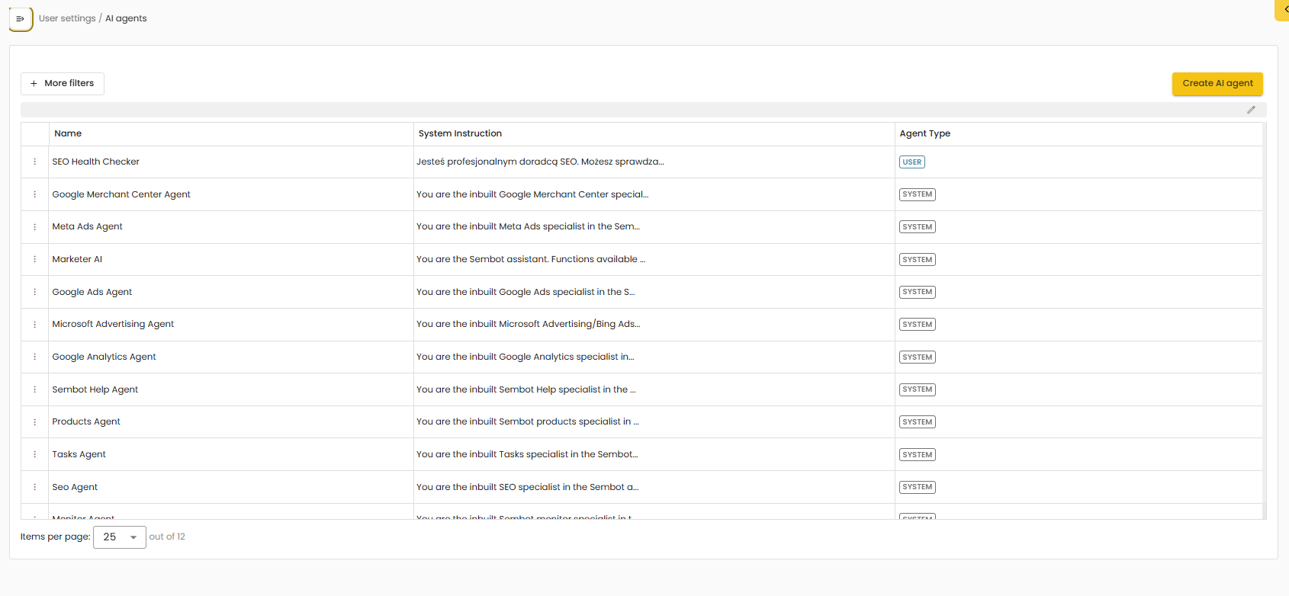Click the Name column header
This screenshot has height=596, width=1289.
(x=68, y=133)
